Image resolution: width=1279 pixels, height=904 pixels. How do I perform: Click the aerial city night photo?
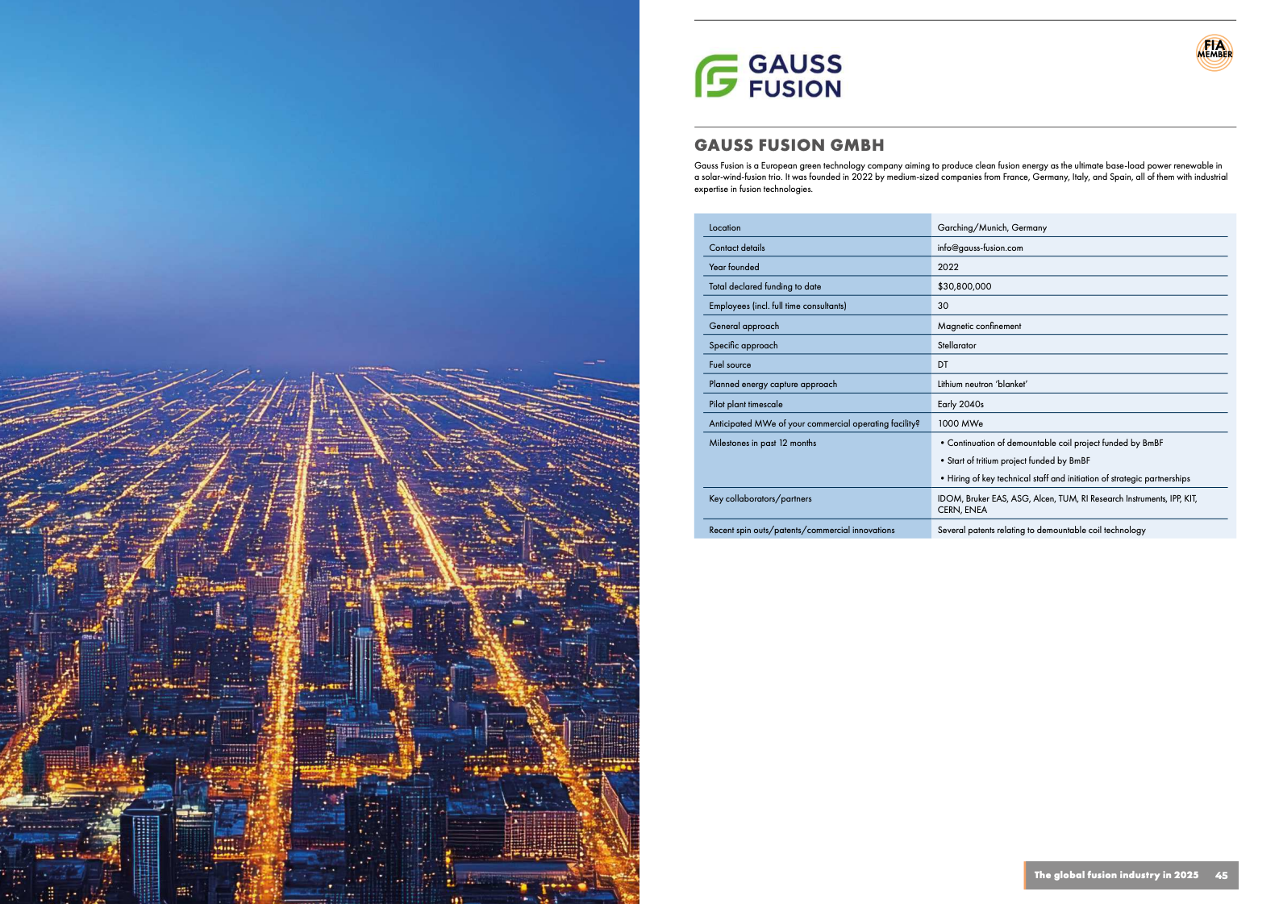click(319, 452)
